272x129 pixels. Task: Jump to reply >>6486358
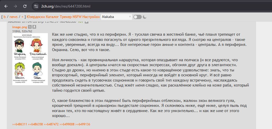35,124
